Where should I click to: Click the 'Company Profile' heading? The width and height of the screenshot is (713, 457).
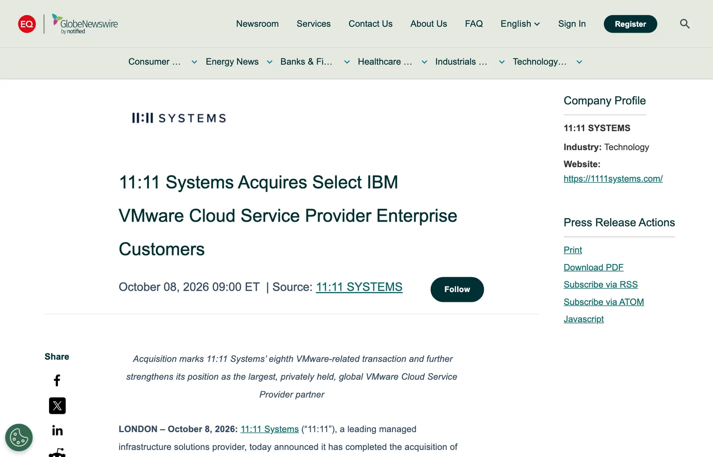605,101
